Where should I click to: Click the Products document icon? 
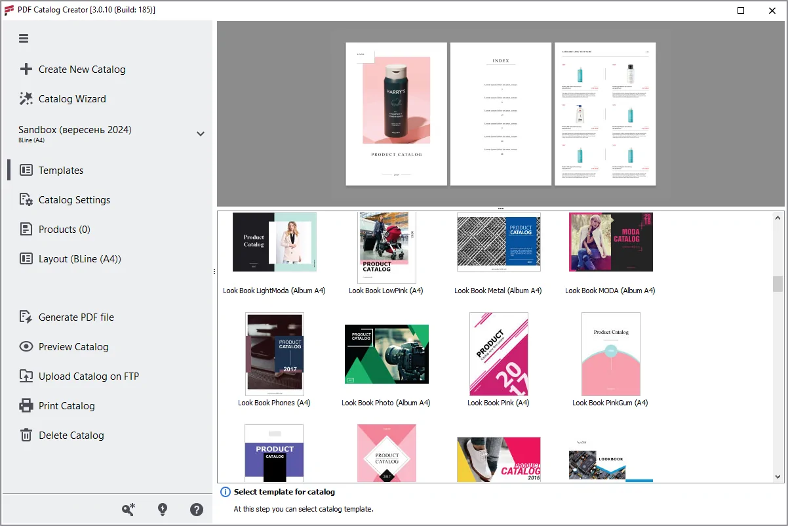point(25,229)
